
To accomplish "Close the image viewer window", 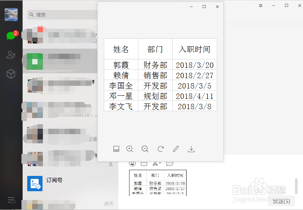I will pos(218,7).
